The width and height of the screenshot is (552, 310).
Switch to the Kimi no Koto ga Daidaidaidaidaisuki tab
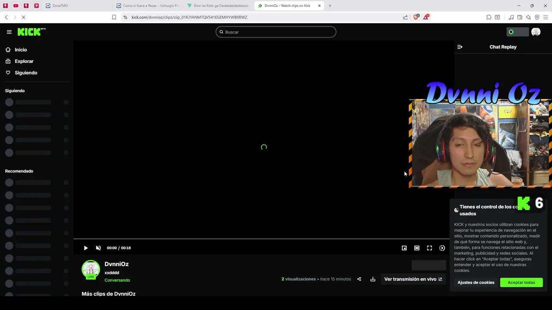point(219,6)
